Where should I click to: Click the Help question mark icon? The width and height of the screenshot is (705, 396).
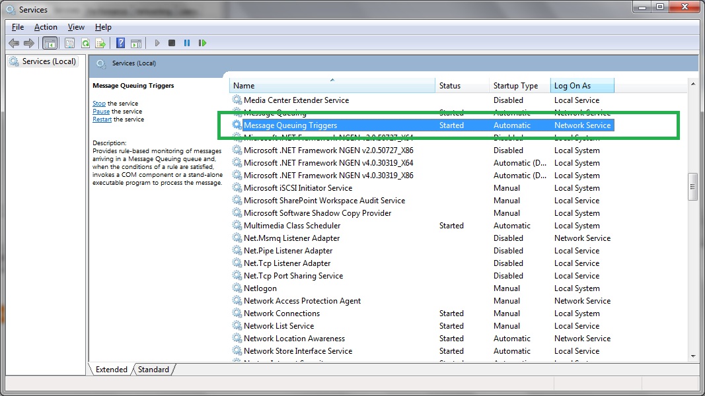tap(120, 43)
